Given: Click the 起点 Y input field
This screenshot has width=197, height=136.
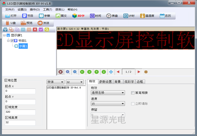Looking at the screenshot, I should [20, 102].
